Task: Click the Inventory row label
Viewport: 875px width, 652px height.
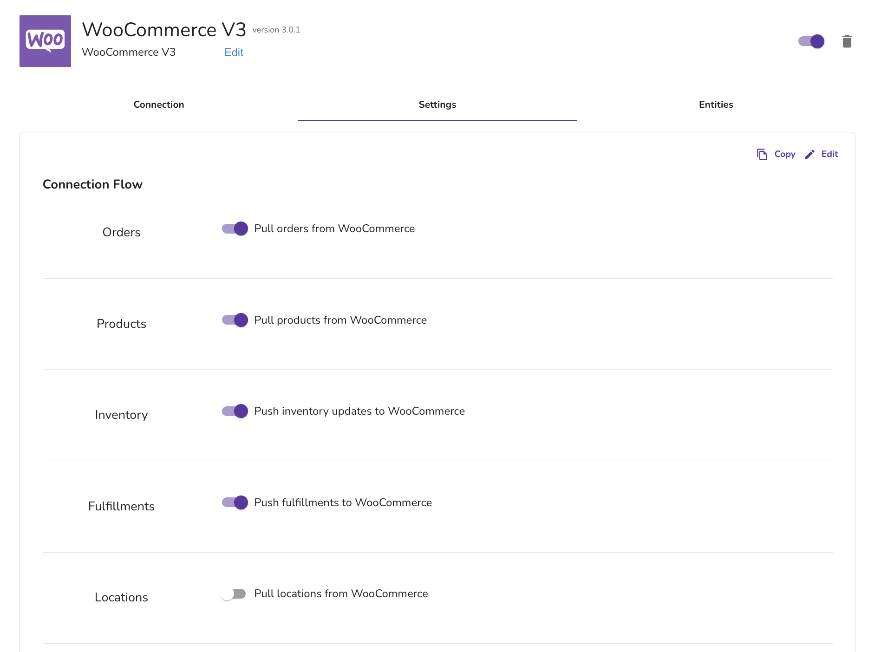Action: [x=121, y=415]
